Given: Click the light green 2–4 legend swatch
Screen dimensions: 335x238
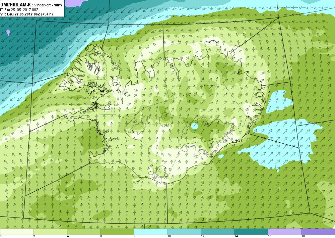Looking at the screenshot, I should tap(51, 232).
